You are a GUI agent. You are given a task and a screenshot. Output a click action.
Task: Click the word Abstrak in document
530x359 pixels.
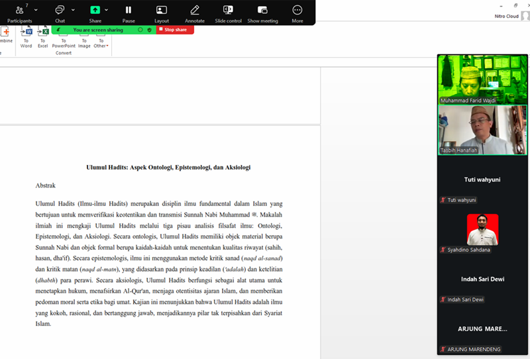click(45, 185)
